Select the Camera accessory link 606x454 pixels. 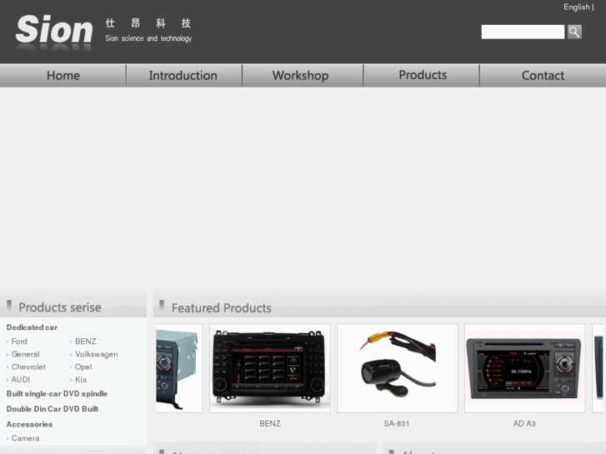click(26, 438)
